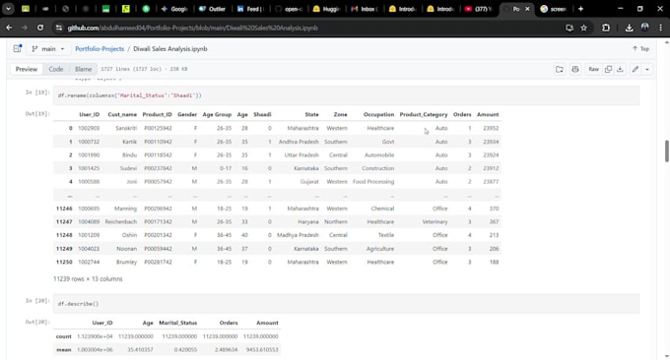Click the Food Processing occupation cell
This screenshot has width=670, height=360.
coord(373,182)
